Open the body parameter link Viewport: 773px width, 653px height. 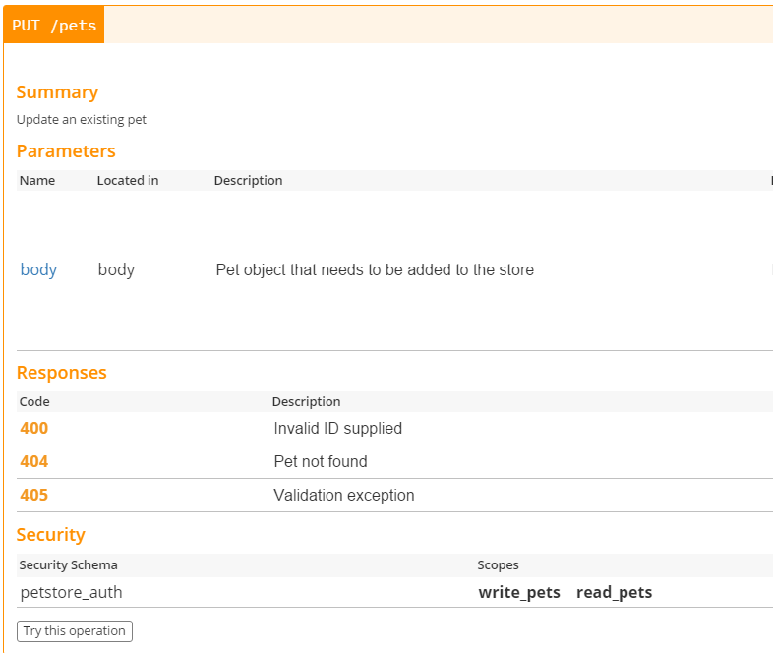(x=38, y=269)
